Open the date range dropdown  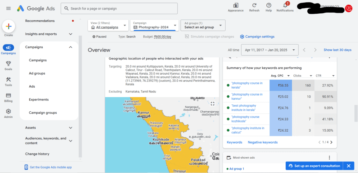(270, 50)
